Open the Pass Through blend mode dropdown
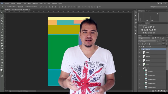 pos(147,41)
